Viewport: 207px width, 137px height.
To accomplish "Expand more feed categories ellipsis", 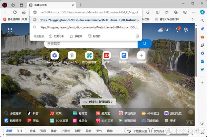I will click(x=118, y=131).
